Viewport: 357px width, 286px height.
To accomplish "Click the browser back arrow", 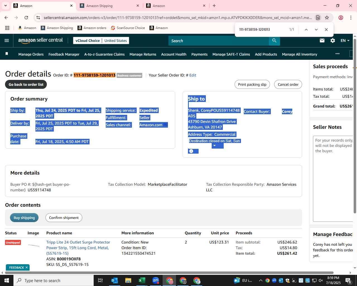I will tap(6, 18).
